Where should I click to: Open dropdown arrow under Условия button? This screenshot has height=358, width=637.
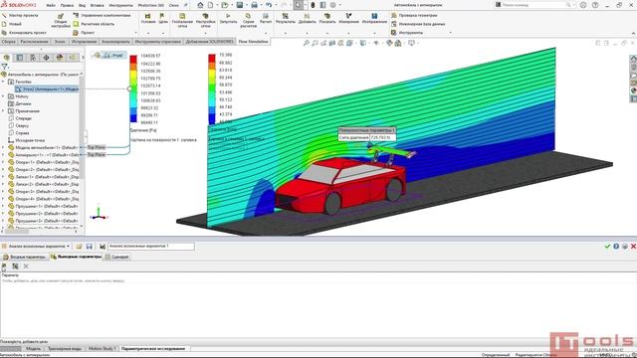pyautogui.click(x=148, y=33)
